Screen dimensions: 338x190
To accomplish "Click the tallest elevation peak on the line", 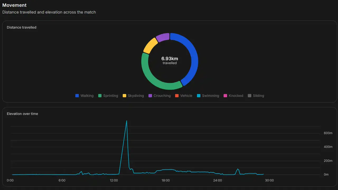I will click(x=127, y=121).
